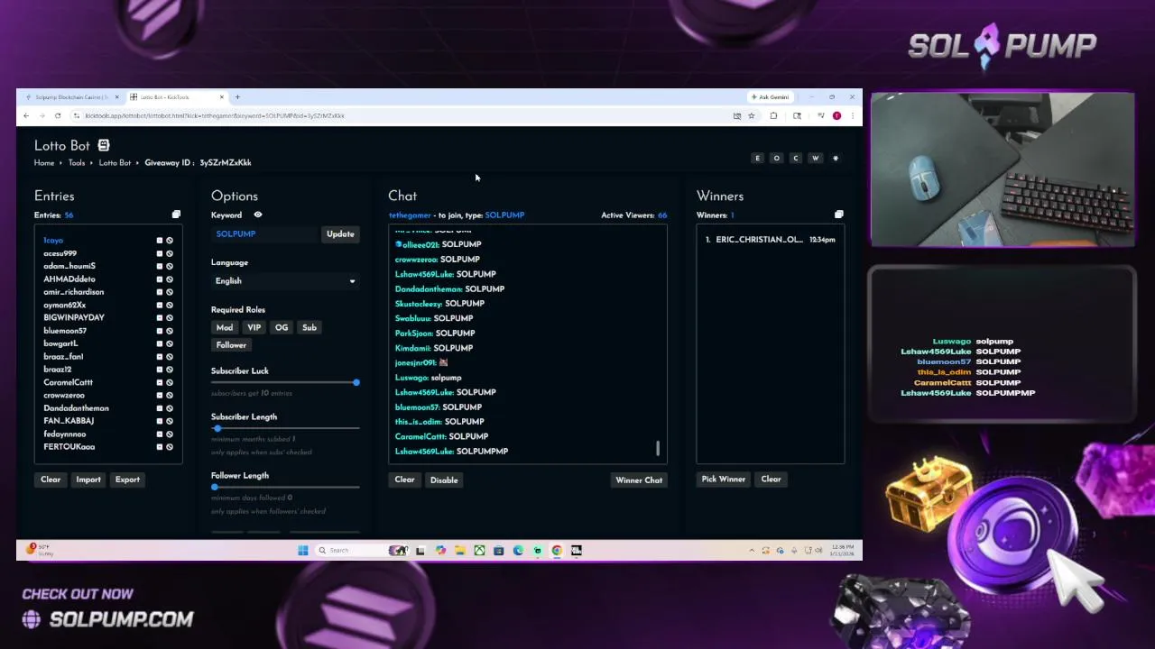The height and width of the screenshot is (649, 1155).
Task: Click the Update keyword button
Action: [x=340, y=234]
